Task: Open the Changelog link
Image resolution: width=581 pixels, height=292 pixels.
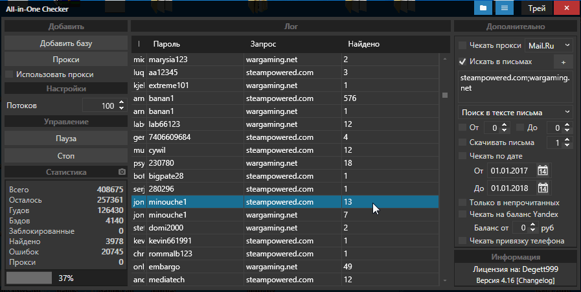Action: click(x=536, y=280)
